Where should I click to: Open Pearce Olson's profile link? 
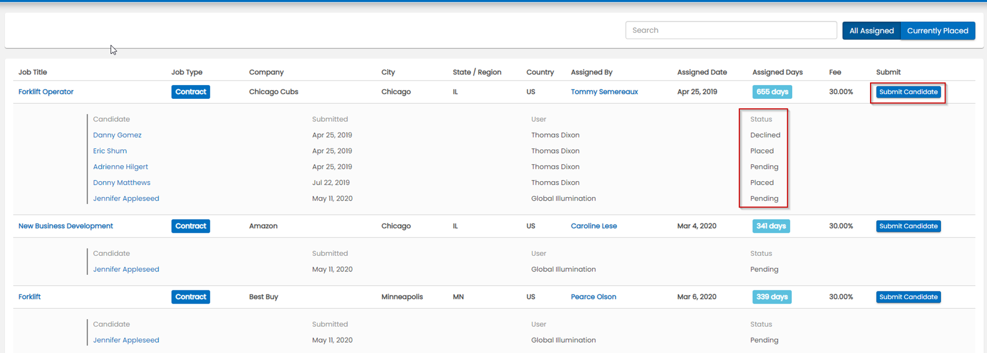point(593,297)
